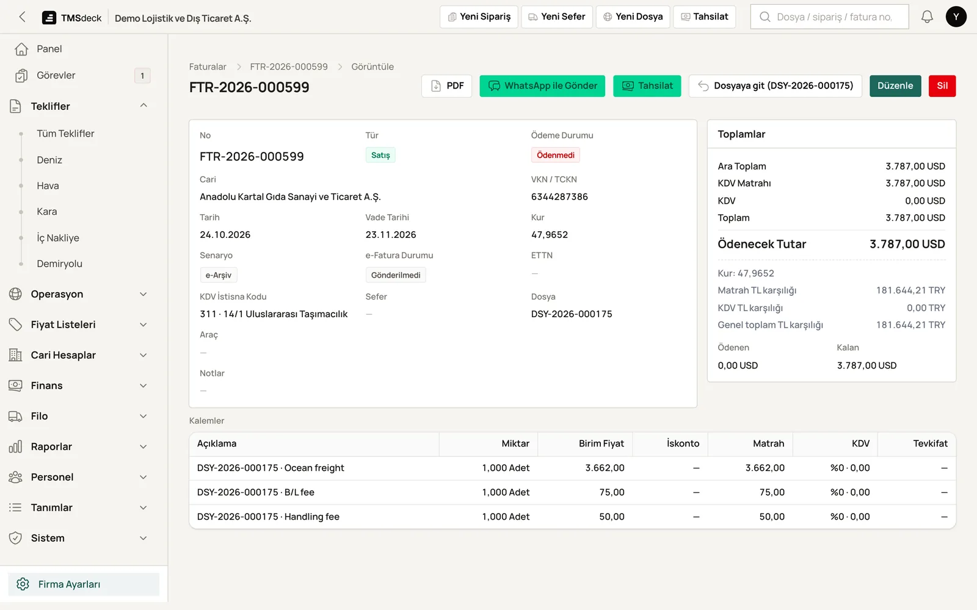Click the Gönderilmedi e-Fatura badge
Viewport: 977px width, 610px height.
pos(396,275)
